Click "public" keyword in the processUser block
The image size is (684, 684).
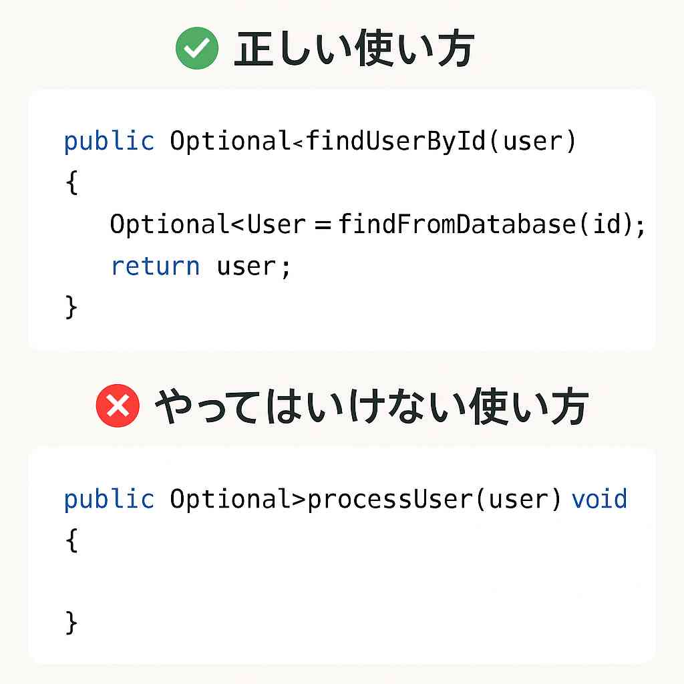pyautogui.click(x=109, y=500)
